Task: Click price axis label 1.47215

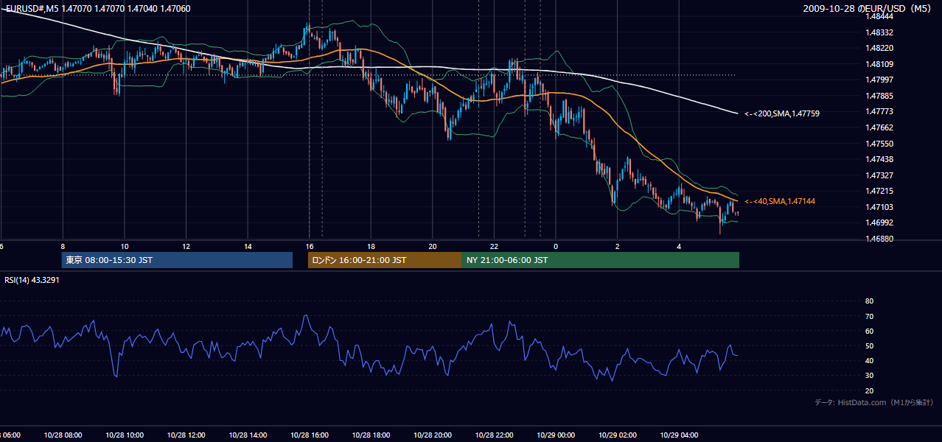Action: 880,191
